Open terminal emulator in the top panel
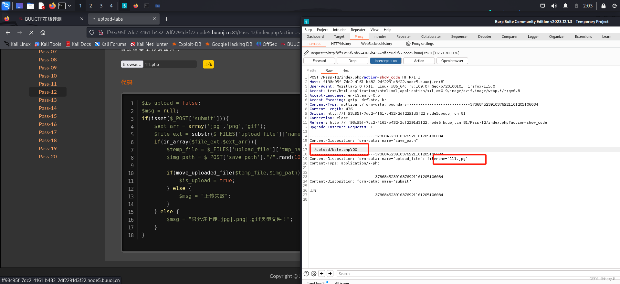 coord(62,6)
